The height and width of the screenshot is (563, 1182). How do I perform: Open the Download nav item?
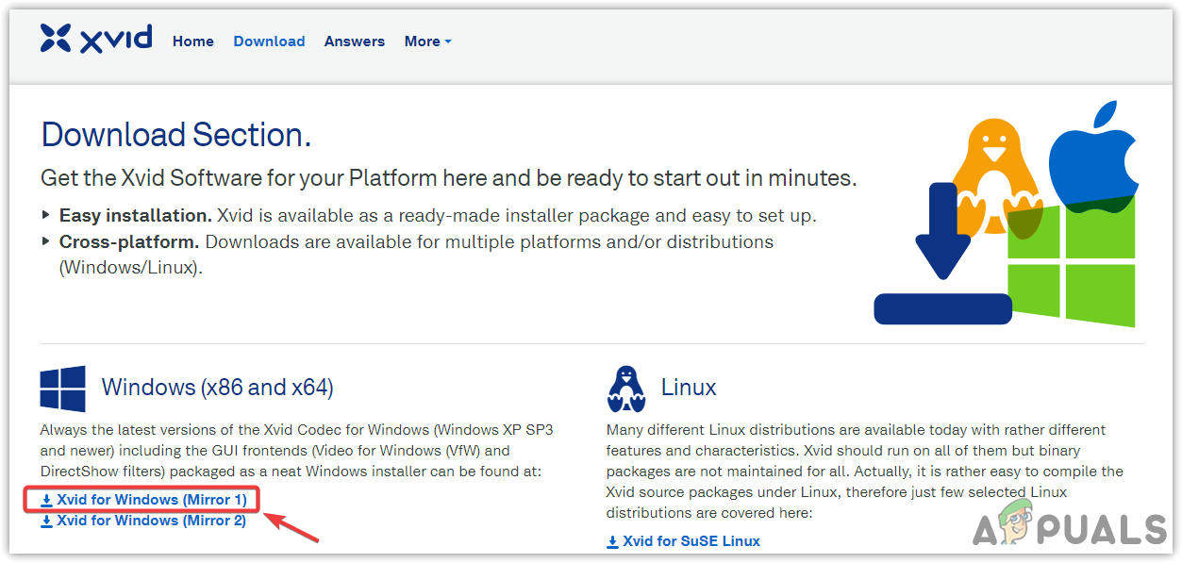(x=269, y=41)
